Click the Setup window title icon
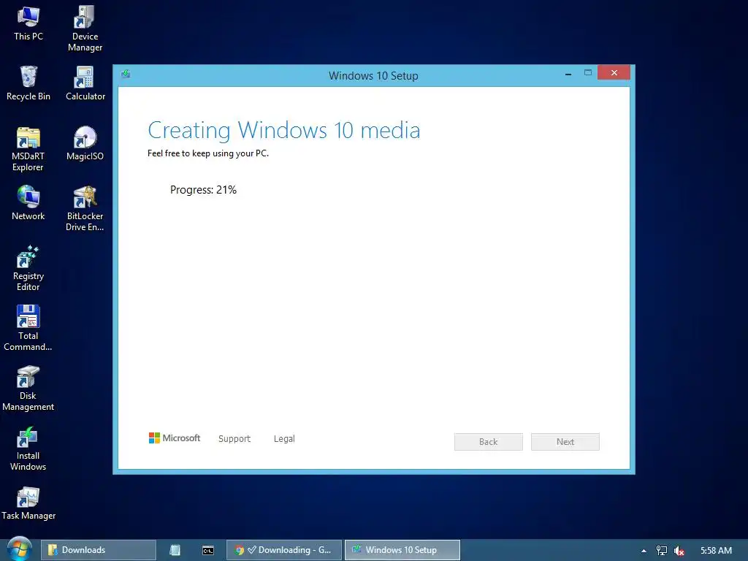The height and width of the screenshot is (561, 748). pyautogui.click(x=126, y=74)
